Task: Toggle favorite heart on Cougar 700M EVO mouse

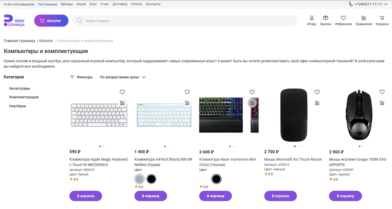Action: [382, 92]
